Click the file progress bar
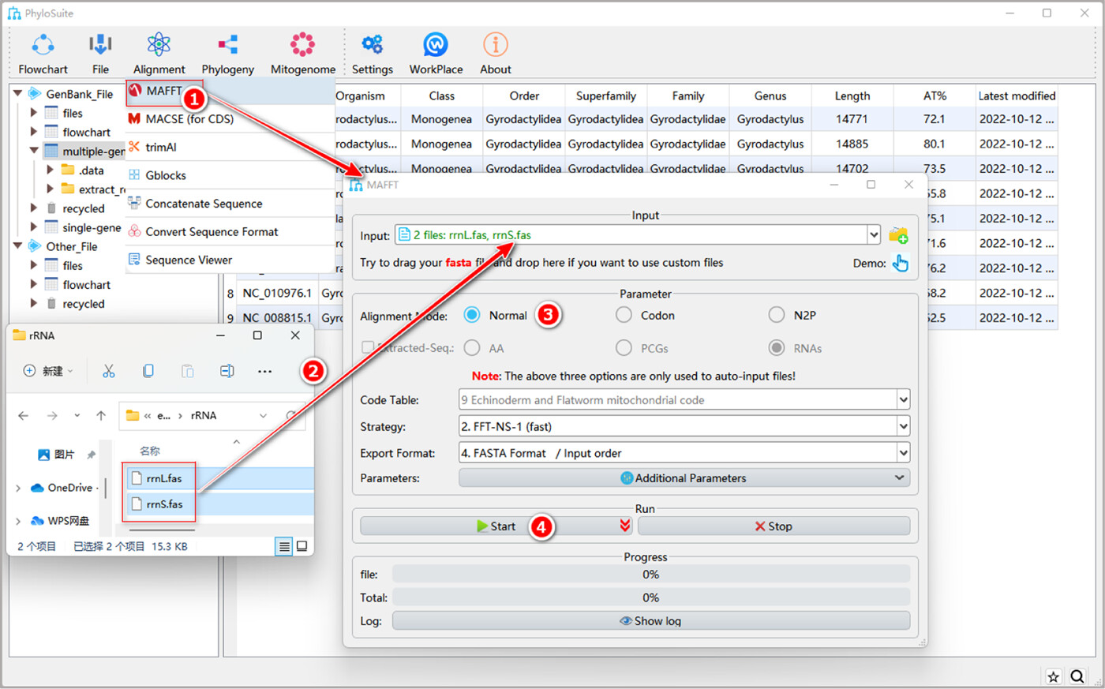The image size is (1105, 689). coord(650,574)
